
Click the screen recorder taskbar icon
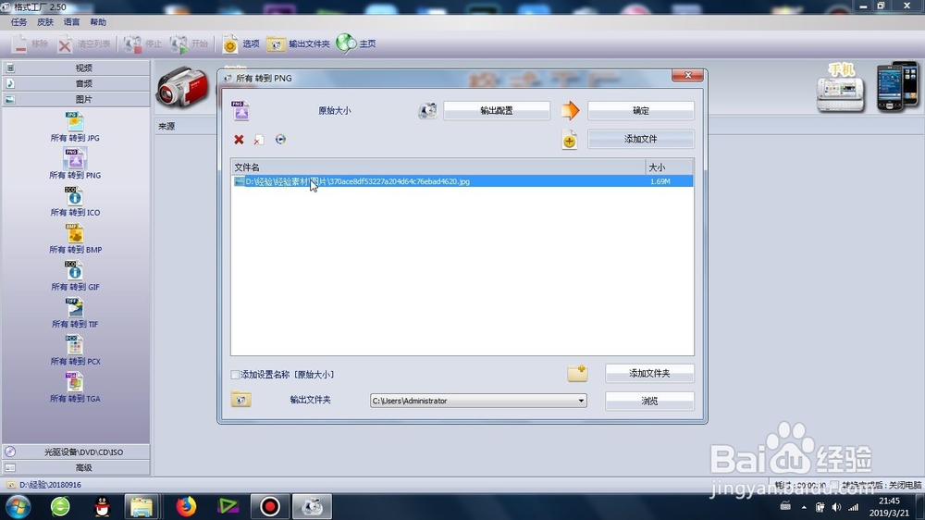pyautogui.click(x=269, y=506)
